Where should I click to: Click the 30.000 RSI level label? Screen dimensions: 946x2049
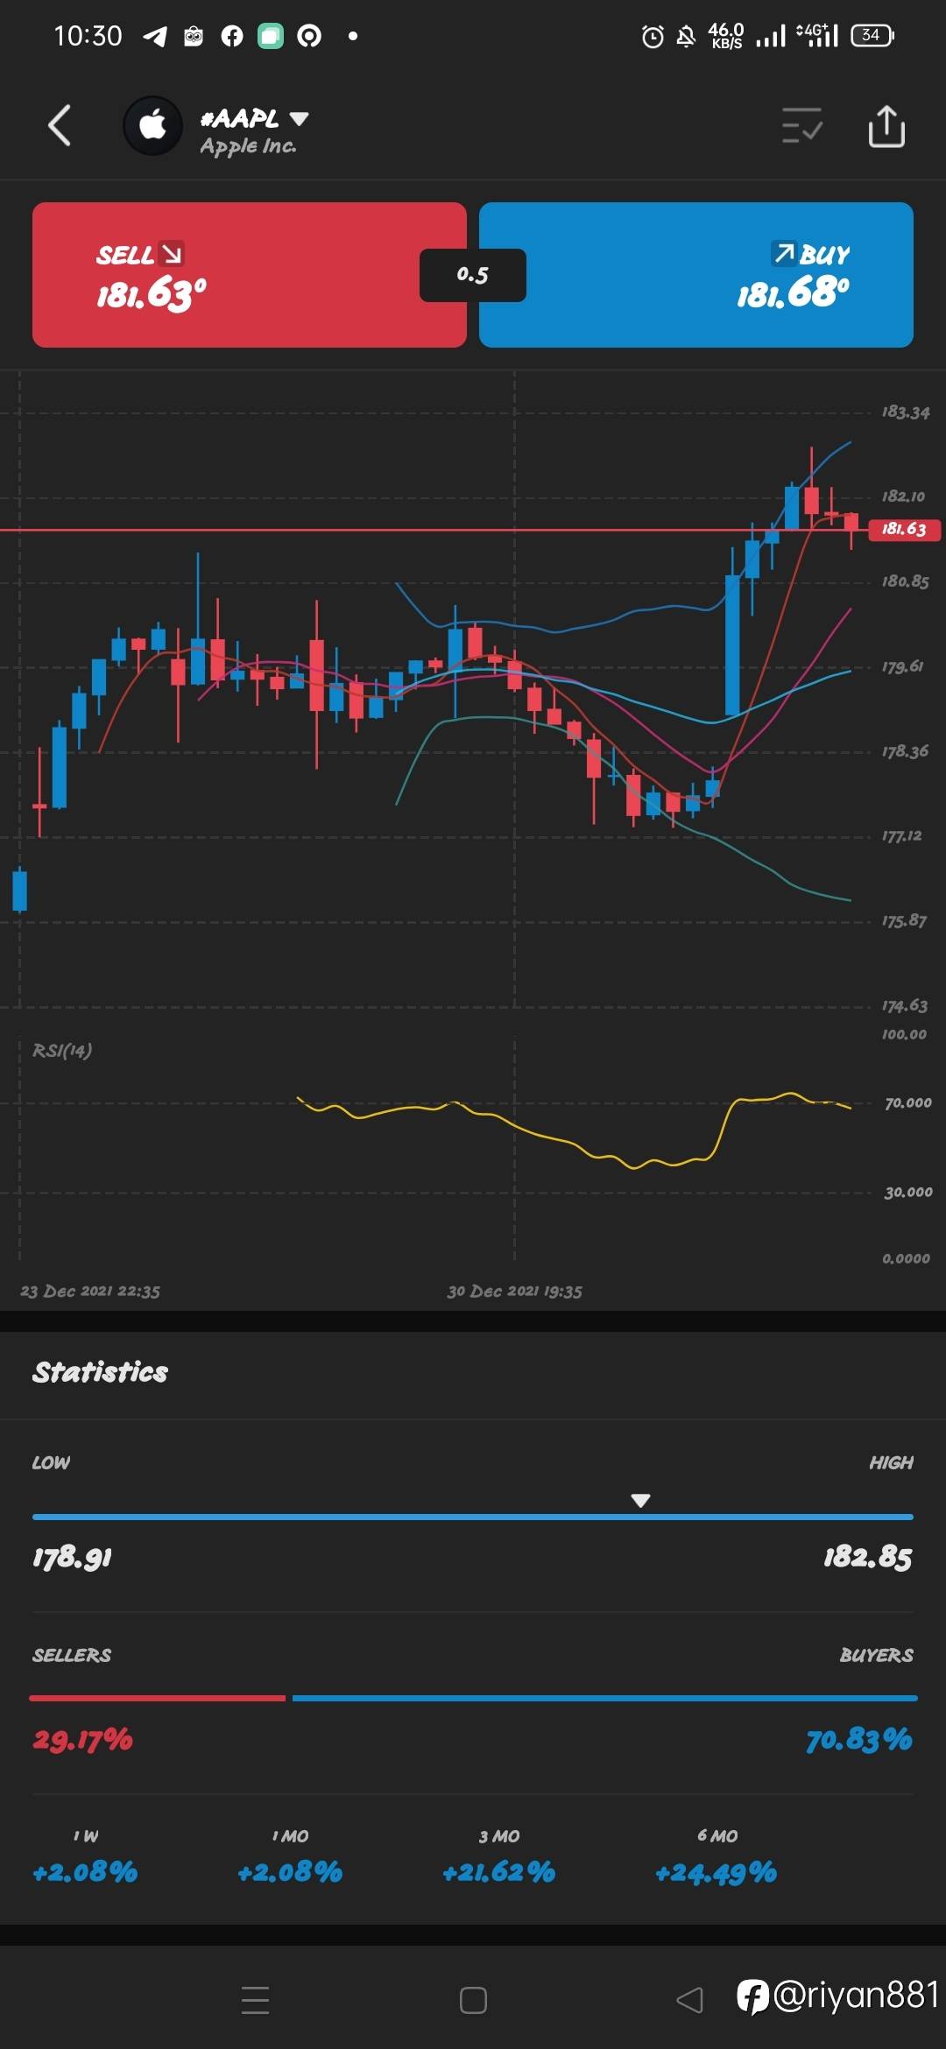pos(908,1192)
